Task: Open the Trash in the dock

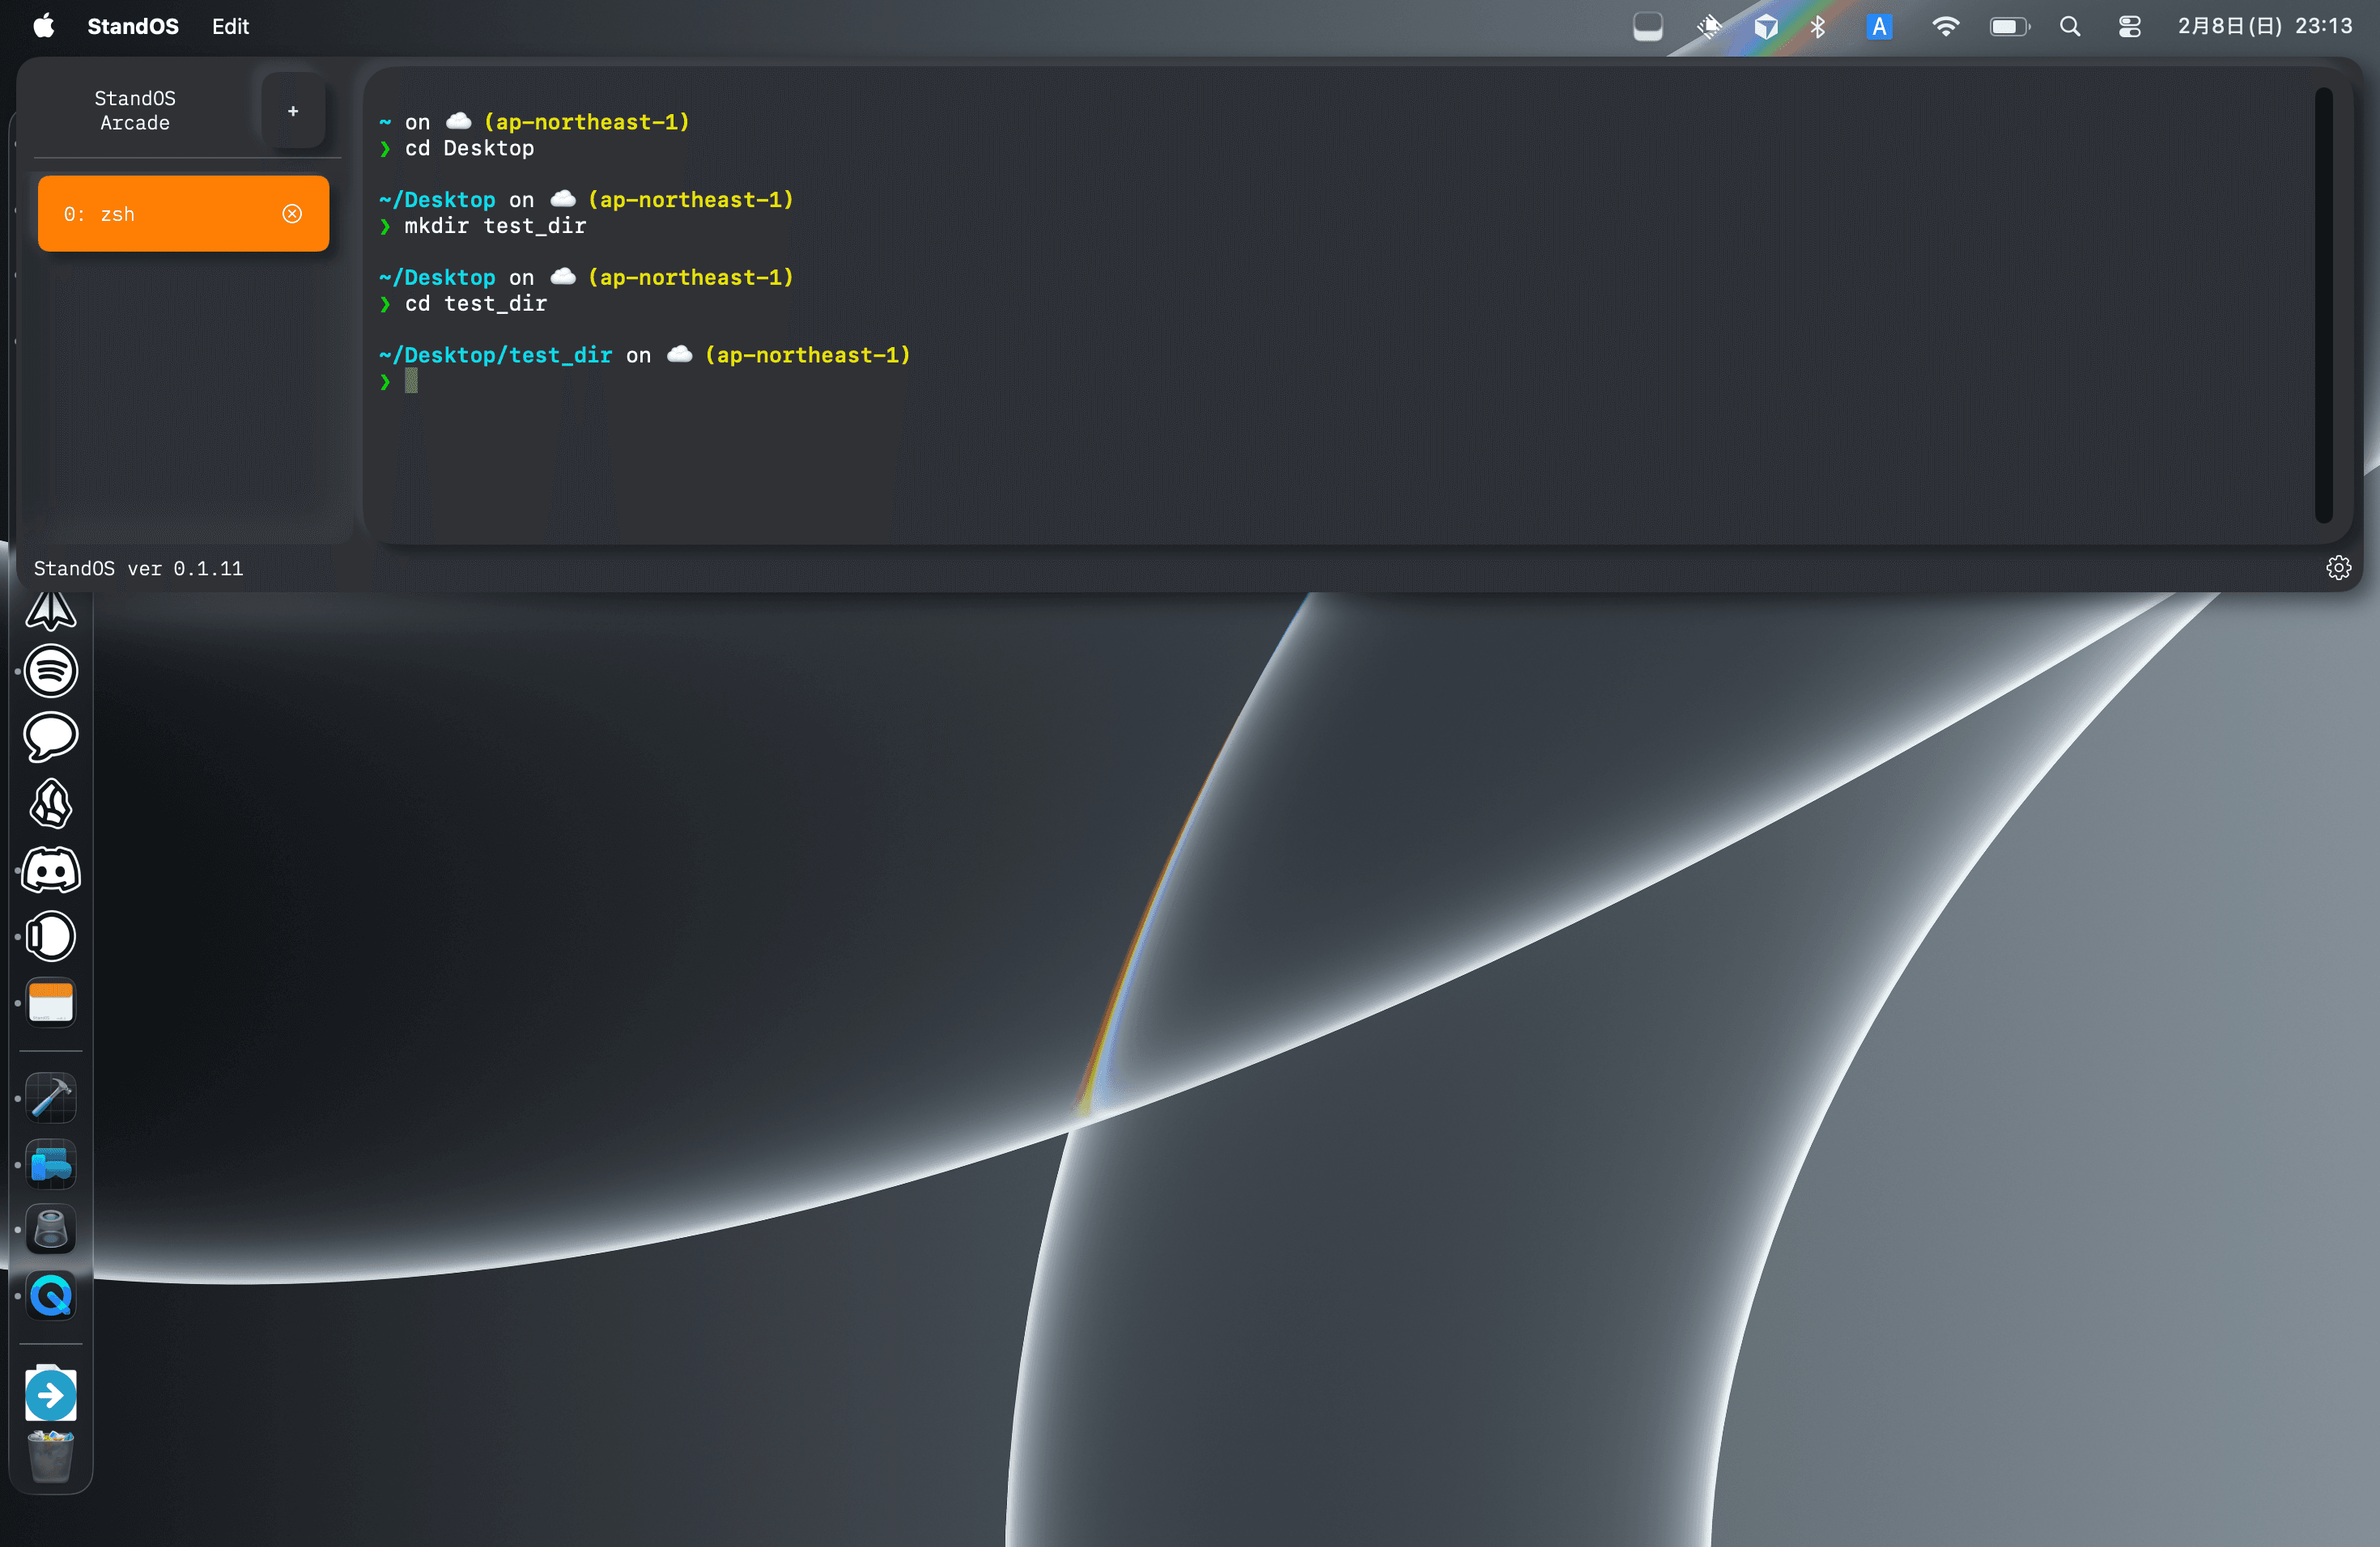Action: pyautogui.click(x=51, y=1456)
